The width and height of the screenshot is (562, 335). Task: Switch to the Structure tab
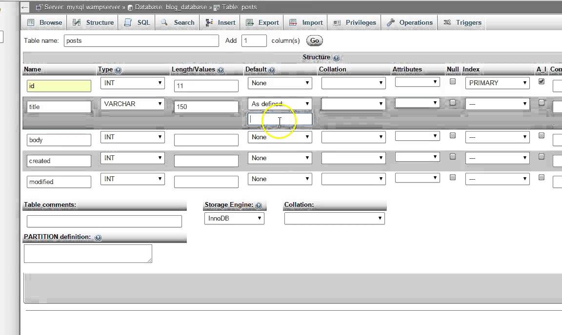tap(93, 22)
